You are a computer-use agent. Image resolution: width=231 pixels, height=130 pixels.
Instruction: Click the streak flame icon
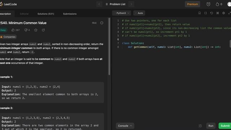217,4
